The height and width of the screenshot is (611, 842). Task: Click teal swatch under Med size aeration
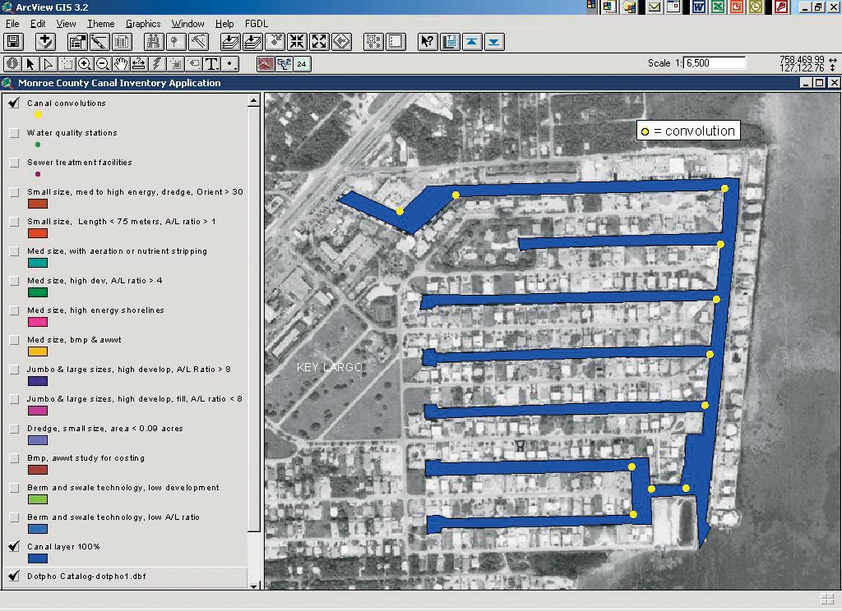click(x=38, y=263)
